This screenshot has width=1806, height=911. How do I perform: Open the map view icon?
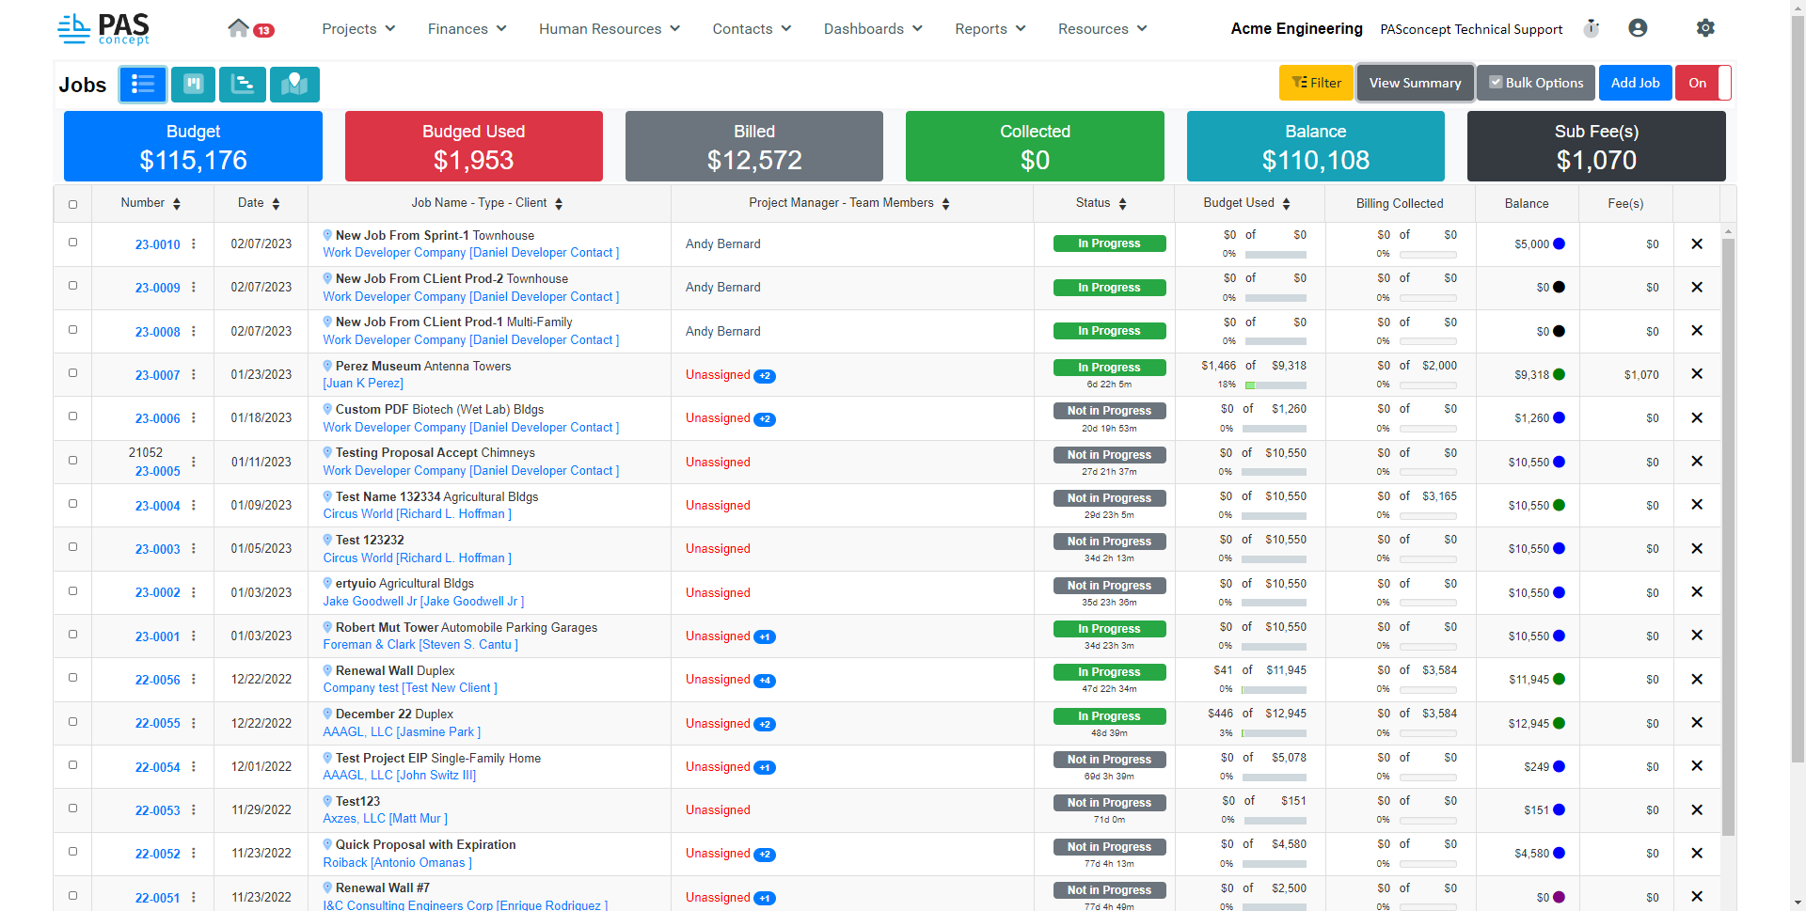point(294,85)
